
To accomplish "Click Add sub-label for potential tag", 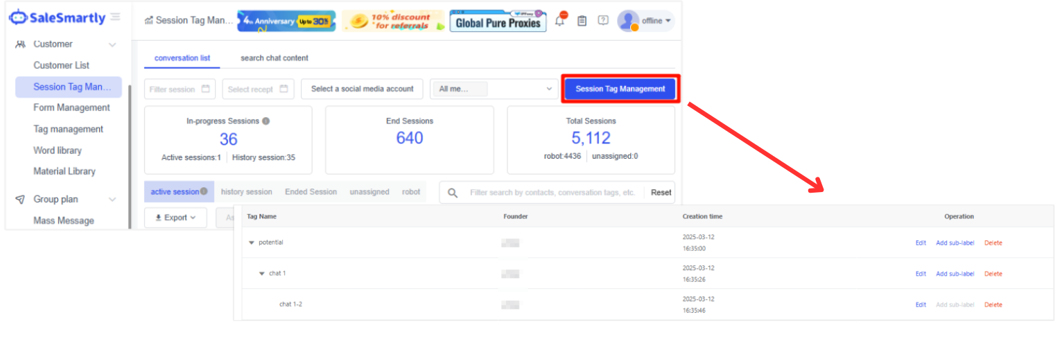I will [955, 243].
